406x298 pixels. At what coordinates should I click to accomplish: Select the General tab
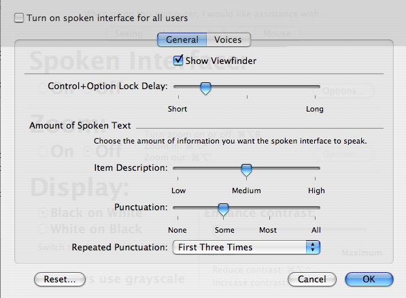click(182, 39)
